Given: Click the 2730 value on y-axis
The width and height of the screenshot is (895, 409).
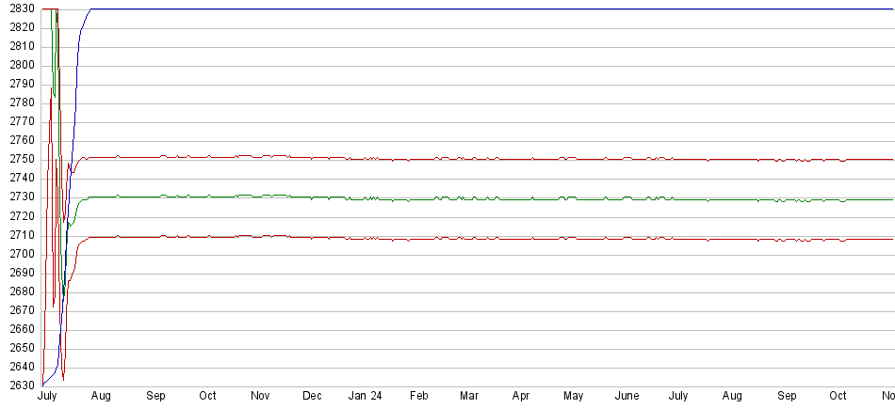Looking at the screenshot, I should (23, 197).
